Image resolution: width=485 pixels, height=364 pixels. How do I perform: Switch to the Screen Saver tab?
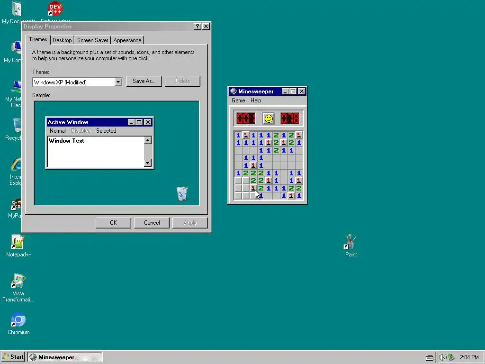click(92, 40)
